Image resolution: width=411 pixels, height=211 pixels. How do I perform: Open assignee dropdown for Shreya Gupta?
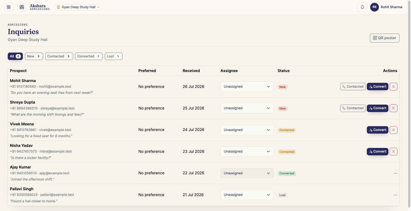[247, 108]
